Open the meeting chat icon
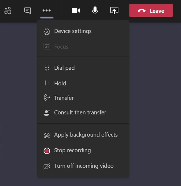Viewport: 181px width, 186px height. click(x=27, y=11)
